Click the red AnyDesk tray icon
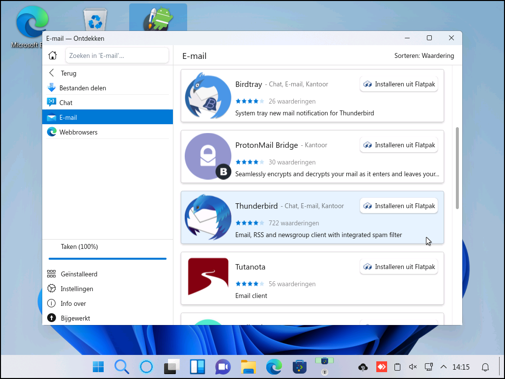Image resolution: width=505 pixels, height=379 pixels. coord(382,367)
